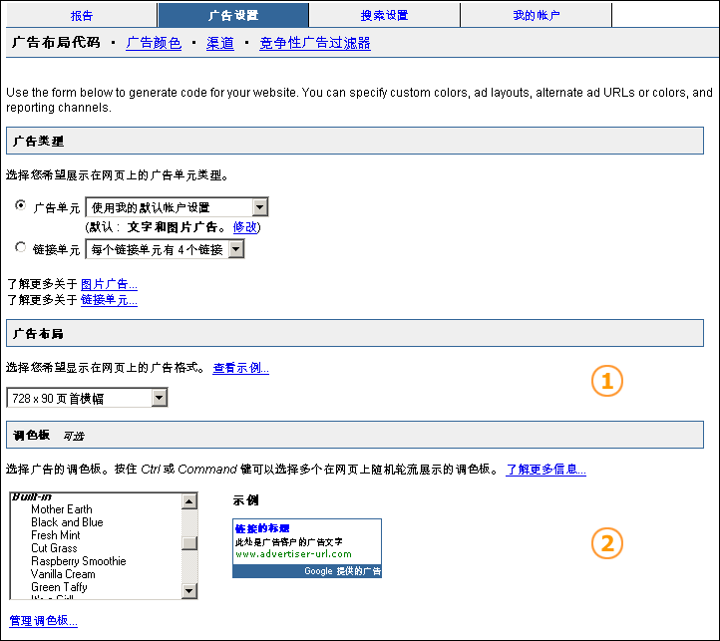This screenshot has width=720, height=641.
Task: Click the 修改 link next to default setting
Action: [x=245, y=226]
